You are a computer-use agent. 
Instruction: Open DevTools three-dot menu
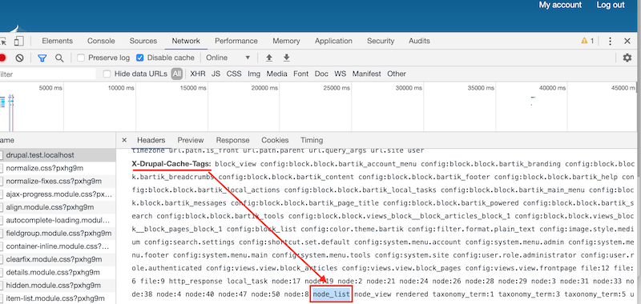[x=610, y=41]
